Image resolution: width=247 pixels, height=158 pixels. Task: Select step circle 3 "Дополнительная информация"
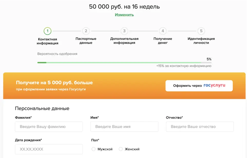tap(124, 30)
